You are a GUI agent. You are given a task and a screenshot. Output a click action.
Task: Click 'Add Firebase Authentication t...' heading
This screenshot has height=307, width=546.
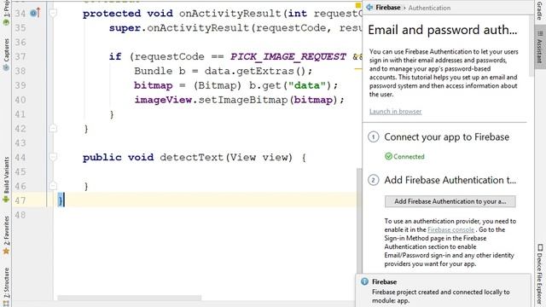pos(450,180)
